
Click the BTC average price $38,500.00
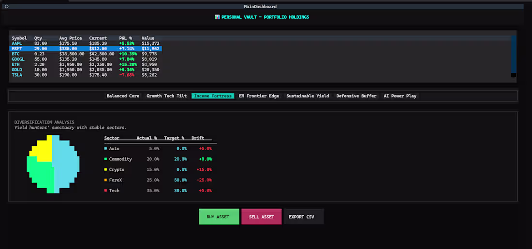point(72,54)
